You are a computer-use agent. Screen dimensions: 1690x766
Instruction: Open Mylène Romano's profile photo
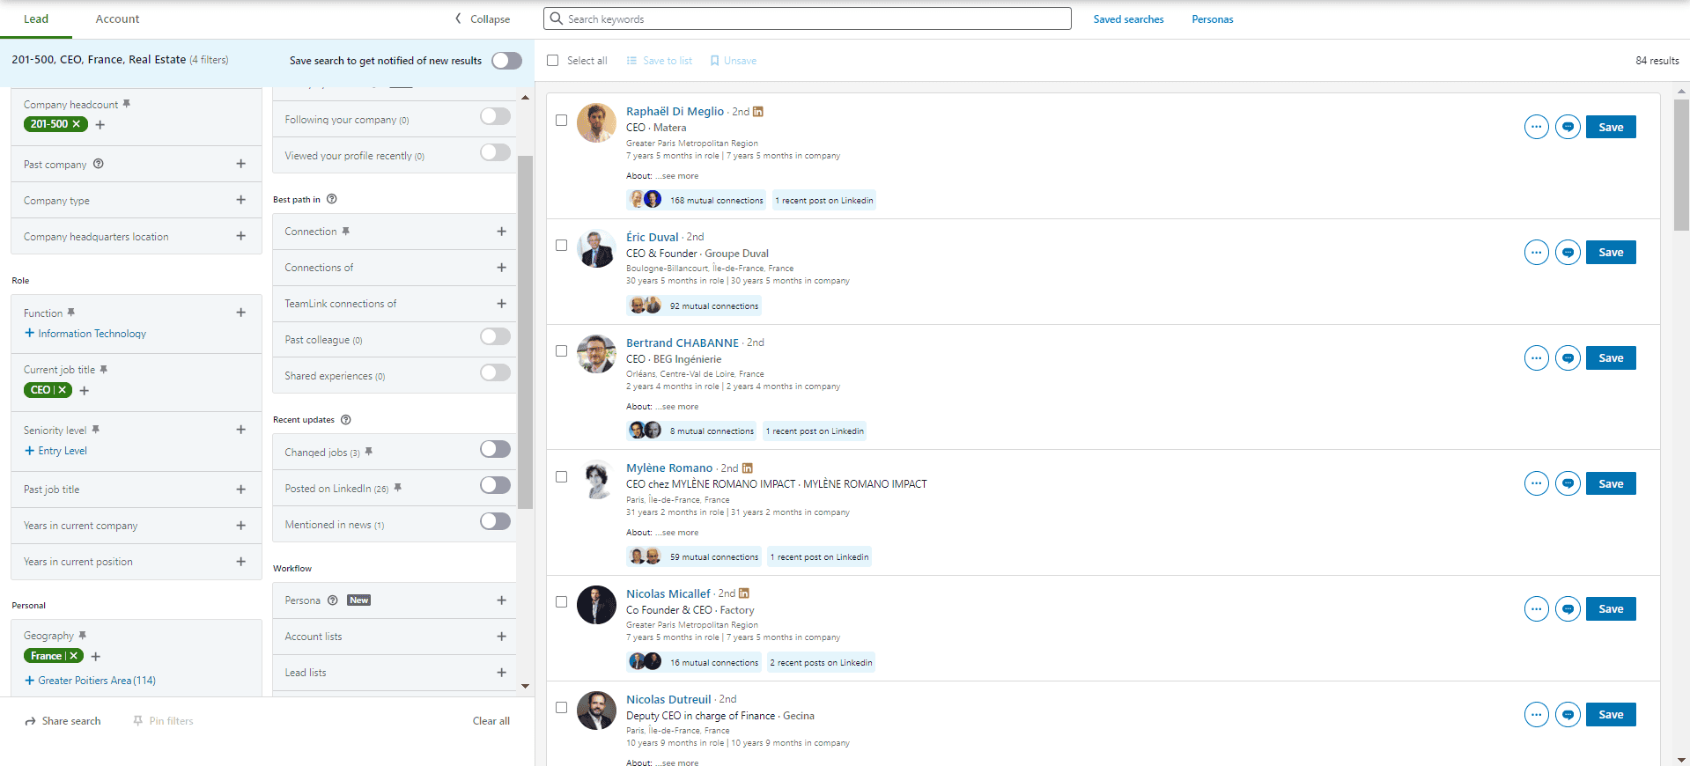[596, 480]
